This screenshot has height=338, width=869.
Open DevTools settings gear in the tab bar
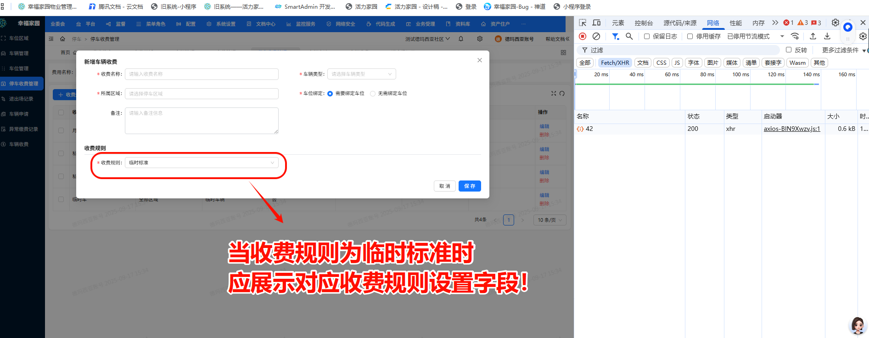835,23
